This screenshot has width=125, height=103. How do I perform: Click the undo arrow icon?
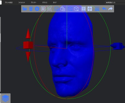104,9
